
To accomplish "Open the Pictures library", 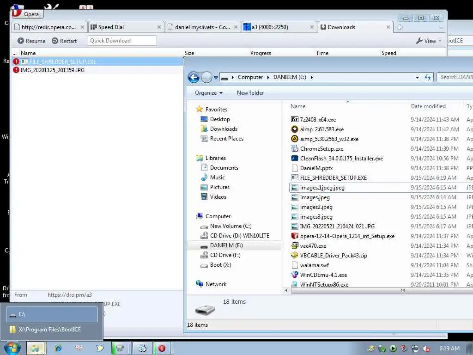I will [x=219, y=187].
